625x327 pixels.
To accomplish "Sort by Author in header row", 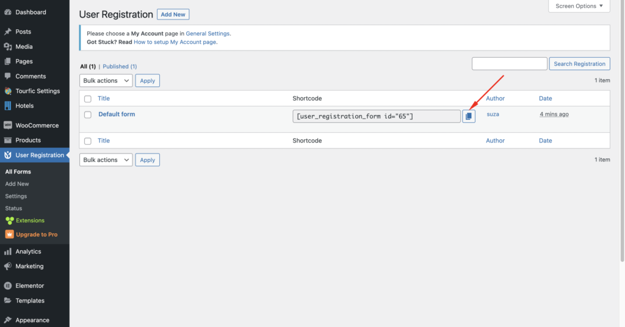I will pos(495,98).
